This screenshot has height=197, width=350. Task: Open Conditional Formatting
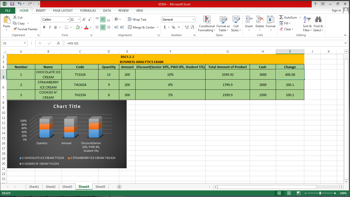(207, 24)
